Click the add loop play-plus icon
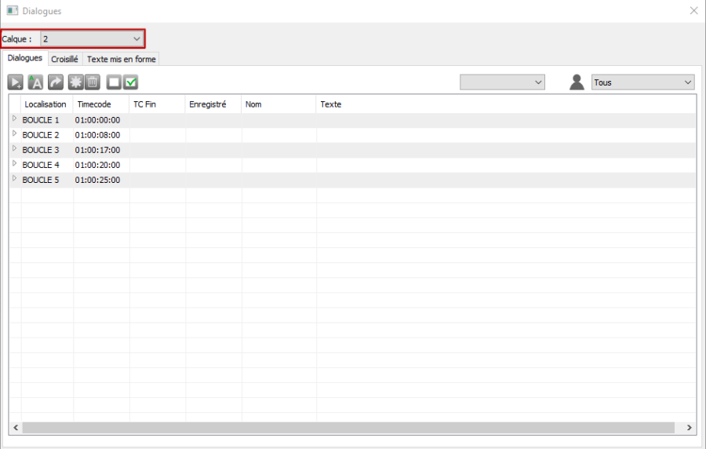This screenshot has height=449, width=706. pos(16,82)
